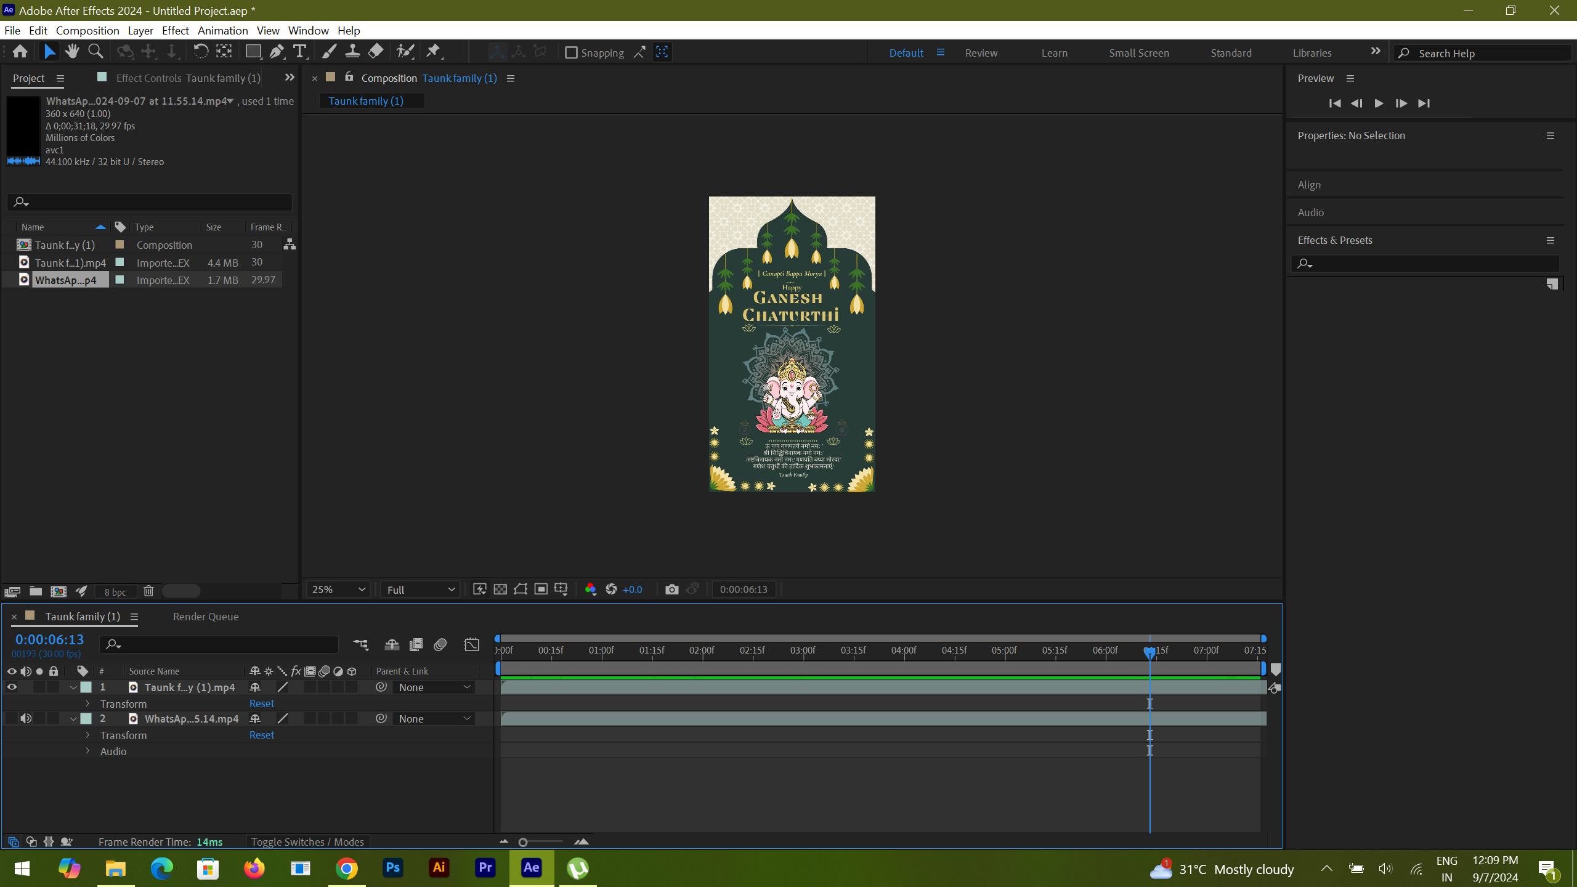Reset exposure in the viewer
This screenshot has width=1577, height=887.
coord(611,589)
